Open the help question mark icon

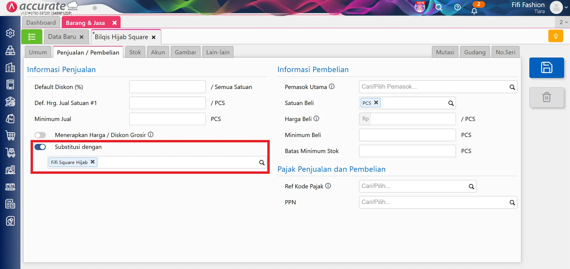457,7
